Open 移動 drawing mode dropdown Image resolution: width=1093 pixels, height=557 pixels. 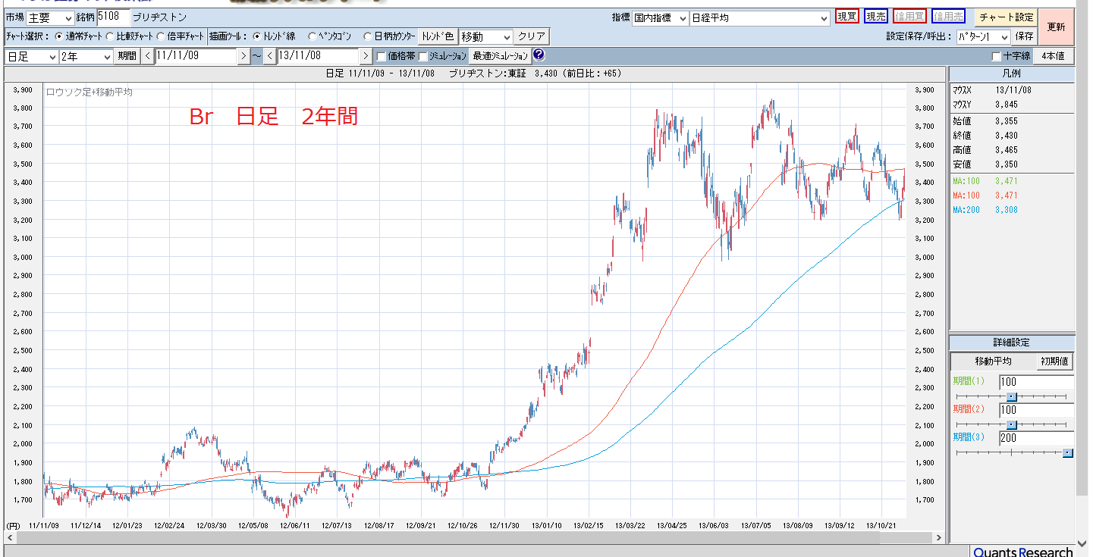pyautogui.click(x=486, y=36)
